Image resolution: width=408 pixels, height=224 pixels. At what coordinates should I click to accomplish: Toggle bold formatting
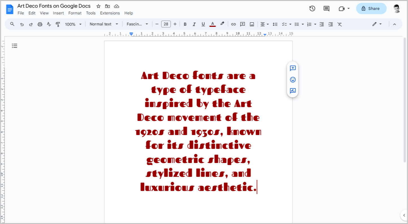pyautogui.click(x=185, y=24)
